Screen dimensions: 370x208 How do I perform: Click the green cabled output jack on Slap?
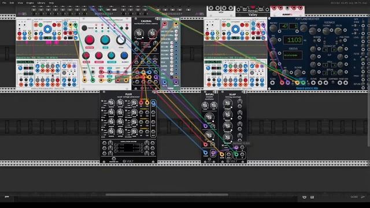(x=236, y=155)
